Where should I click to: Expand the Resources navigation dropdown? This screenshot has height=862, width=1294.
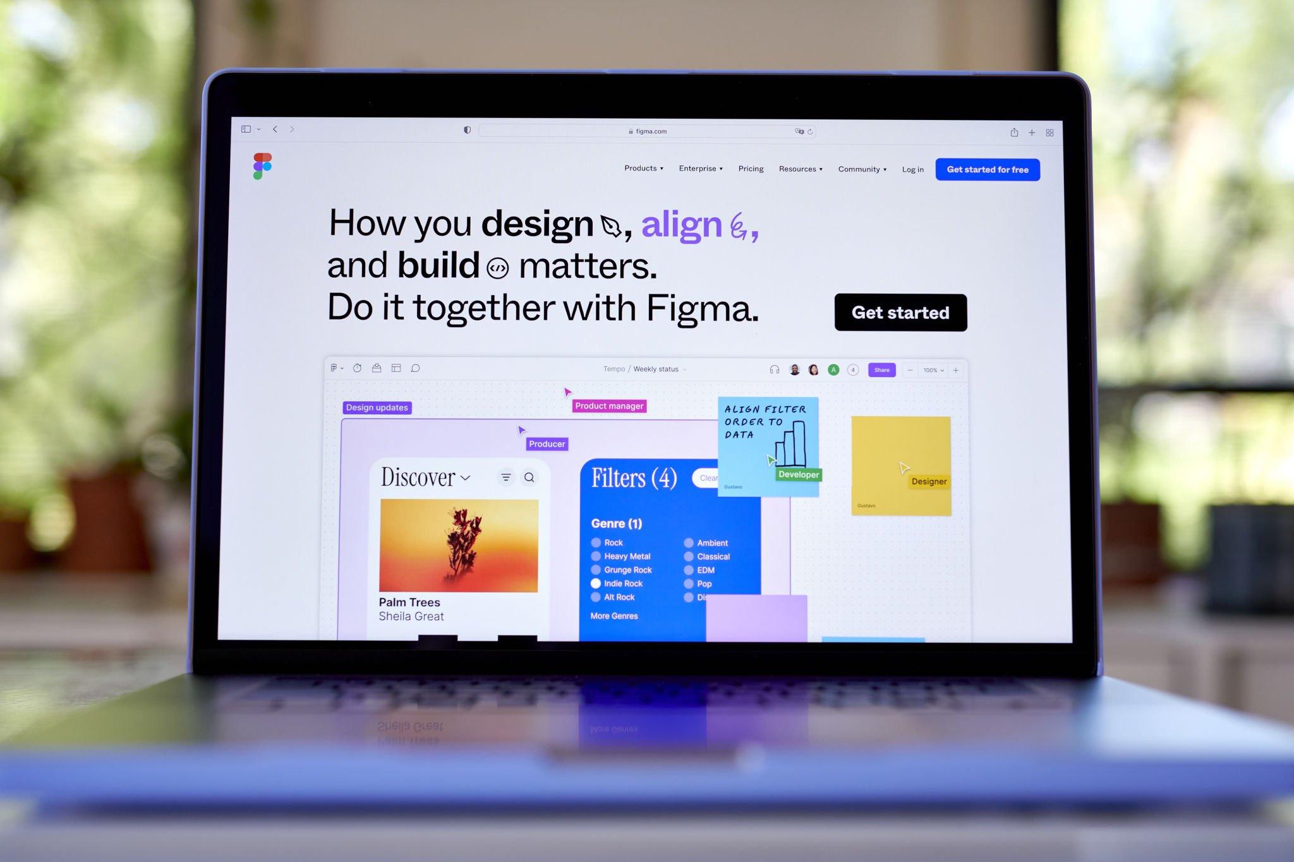point(801,169)
